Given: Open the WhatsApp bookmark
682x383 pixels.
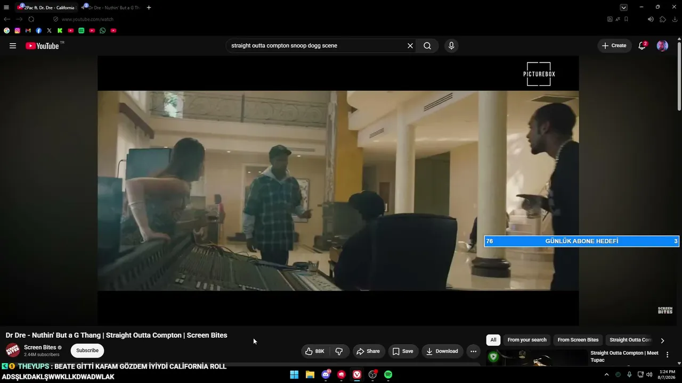Looking at the screenshot, I should point(102,31).
